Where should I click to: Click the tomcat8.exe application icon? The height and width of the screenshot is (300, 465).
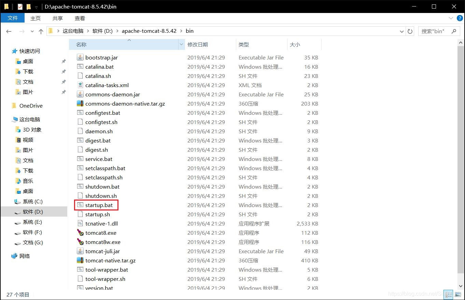[x=80, y=233]
